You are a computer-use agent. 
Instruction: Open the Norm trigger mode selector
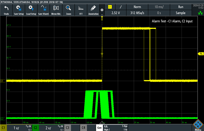(137, 7)
